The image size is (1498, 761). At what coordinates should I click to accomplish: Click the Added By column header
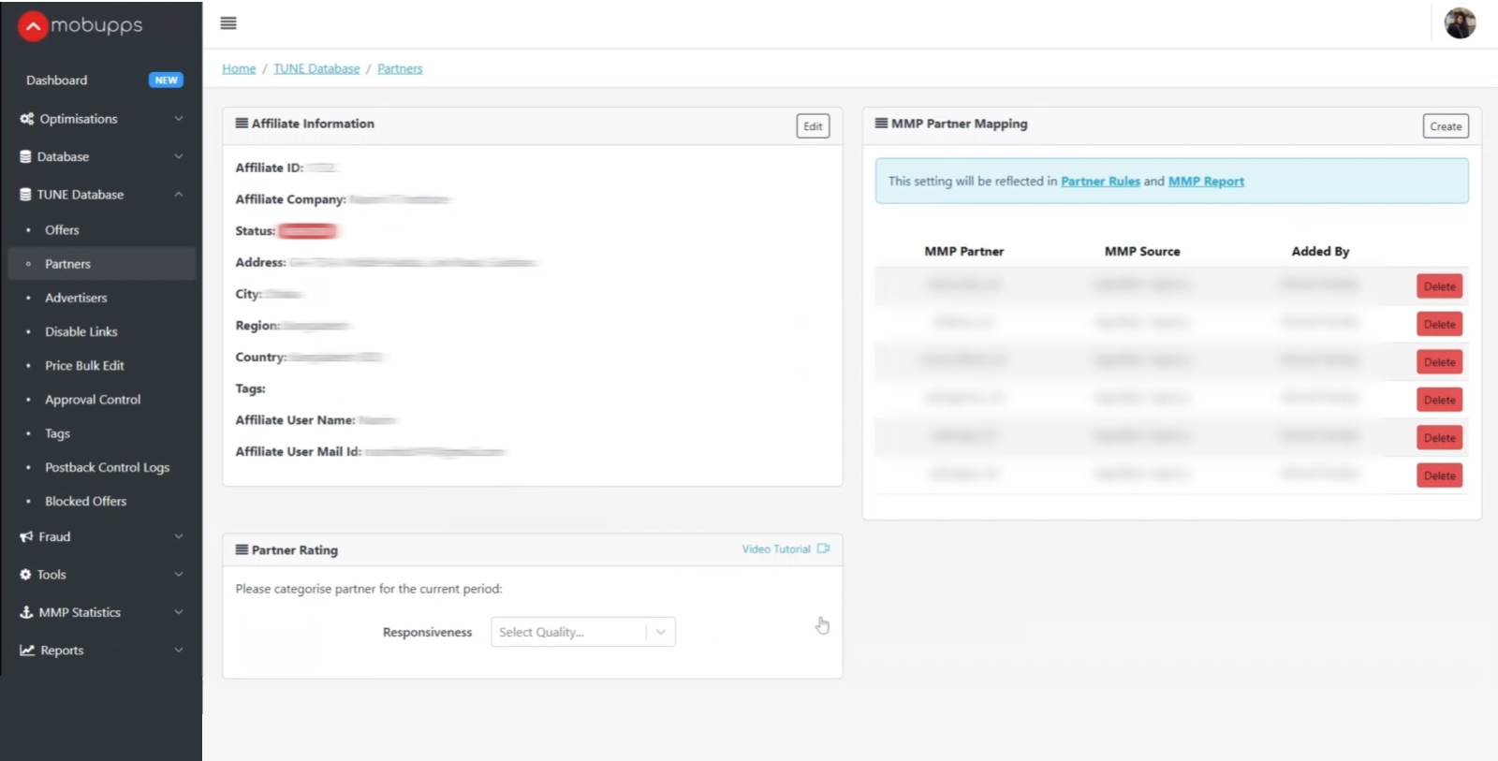click(x=1320, y=251)
